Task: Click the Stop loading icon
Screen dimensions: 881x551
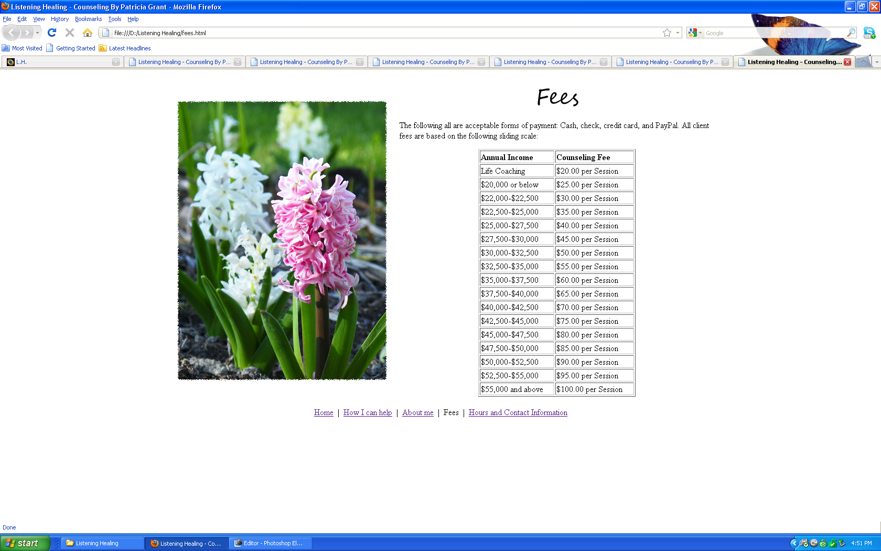Action: [x=70, y=33]
